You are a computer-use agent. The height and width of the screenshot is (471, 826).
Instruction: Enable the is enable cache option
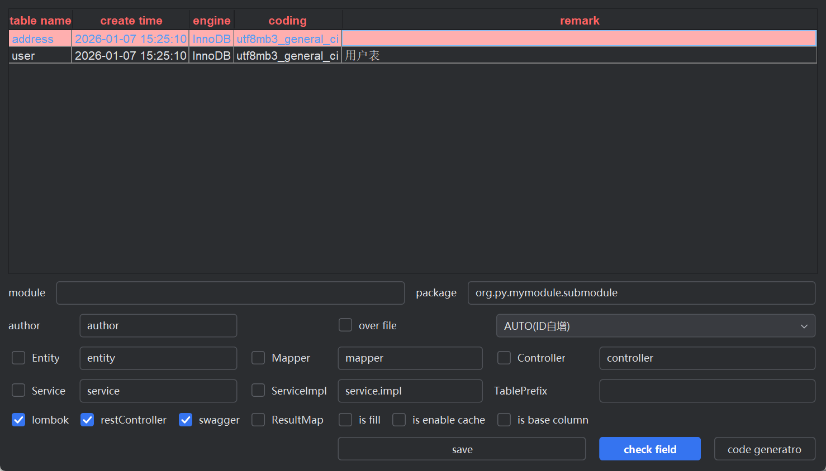(399, 420)
